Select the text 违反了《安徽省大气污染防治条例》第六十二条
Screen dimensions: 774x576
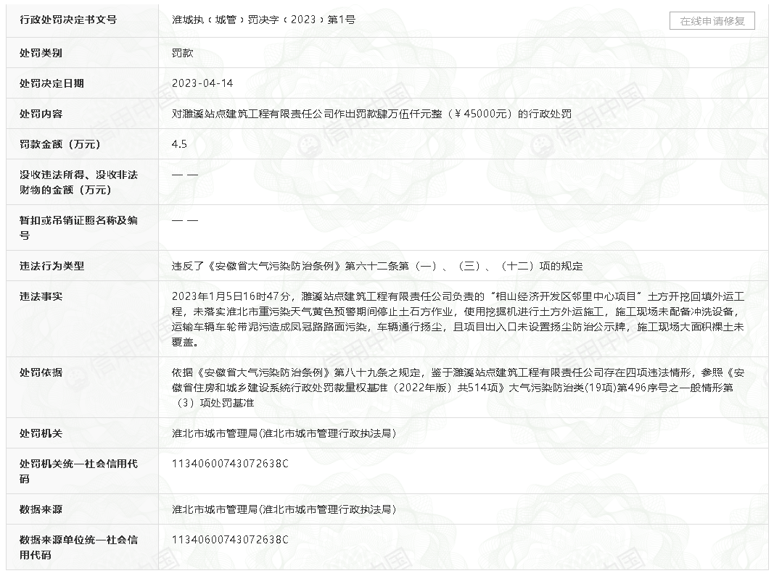point(290,266)
